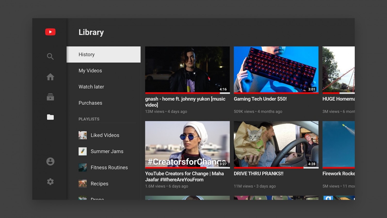This screenshot has width=387, height=218.
Task: Click 'DRIVE THRU PRANKS!!' title
Action: (x=259, y=174)
